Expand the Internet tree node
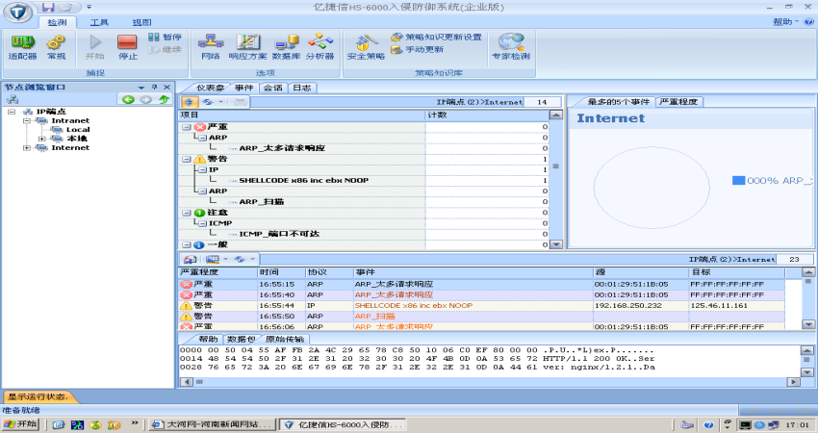 [x=27, y=148]
